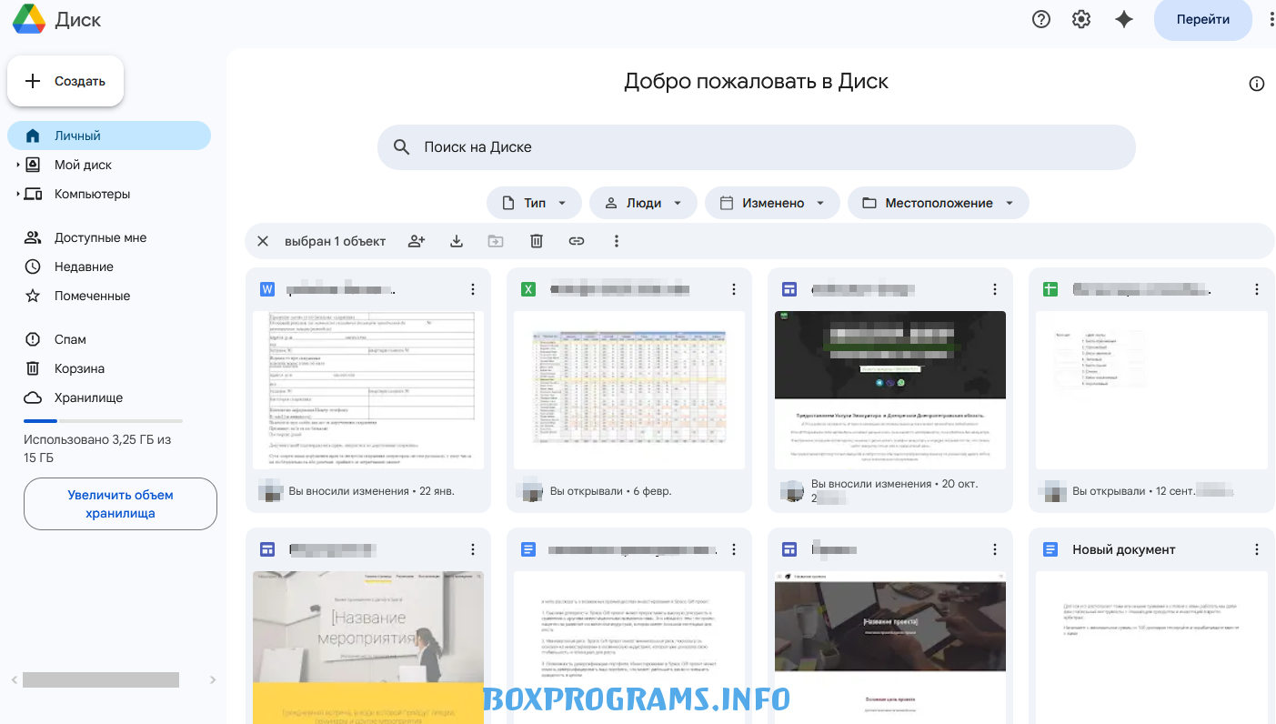Click the share (add person) icon
1276x724 pixels.
click(417, 241)
